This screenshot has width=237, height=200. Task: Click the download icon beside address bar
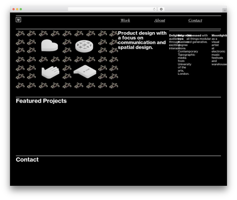[161, 9]
